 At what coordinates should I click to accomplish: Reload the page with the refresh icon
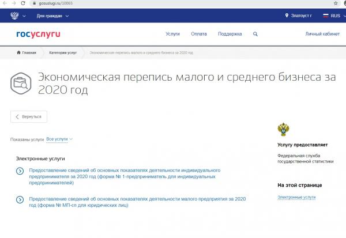(x=23, y=3)
